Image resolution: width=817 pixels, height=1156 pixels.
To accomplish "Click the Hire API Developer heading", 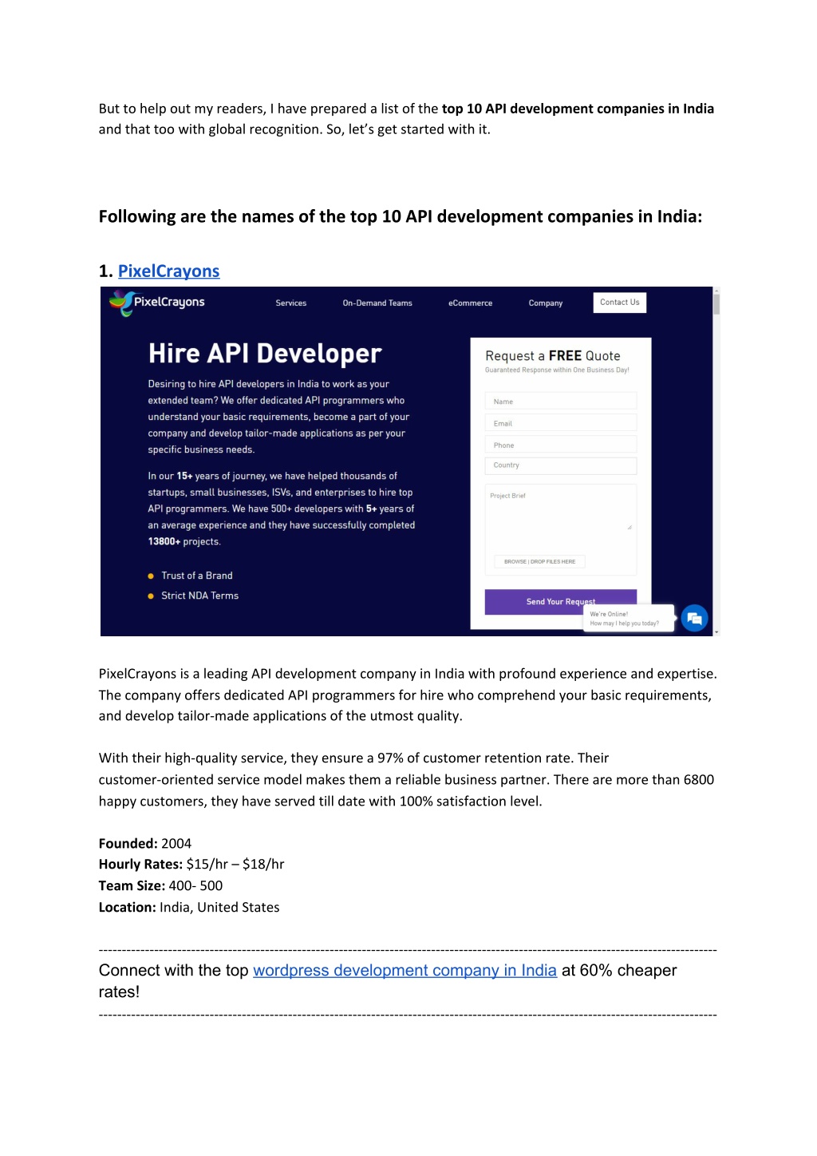I will (x=265, y=354).
